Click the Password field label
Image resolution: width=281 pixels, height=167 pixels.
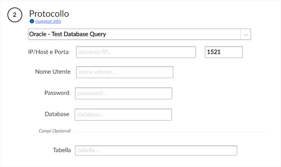pos(57,93)
